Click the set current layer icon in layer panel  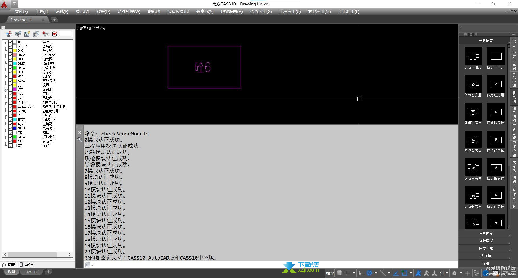pyautogui.click(x=9, y=34)
